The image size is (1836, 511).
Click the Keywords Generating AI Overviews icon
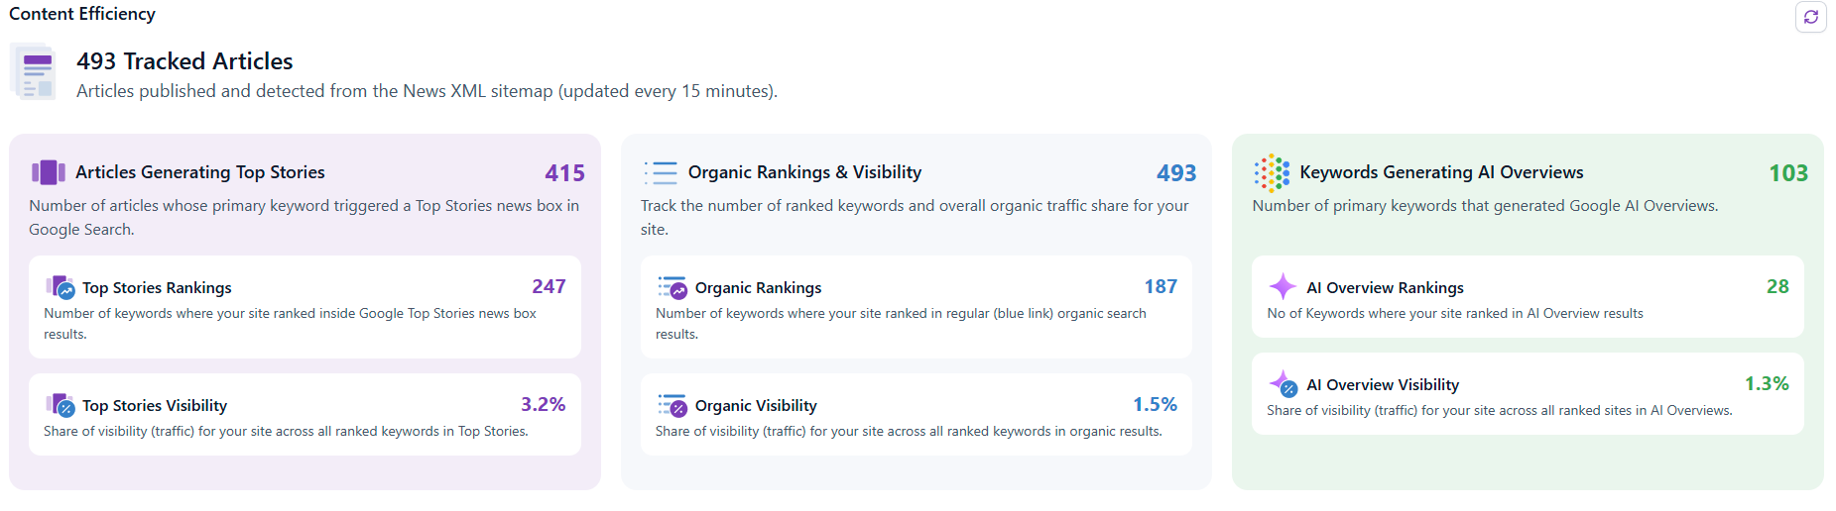(x=1271, y=173)
